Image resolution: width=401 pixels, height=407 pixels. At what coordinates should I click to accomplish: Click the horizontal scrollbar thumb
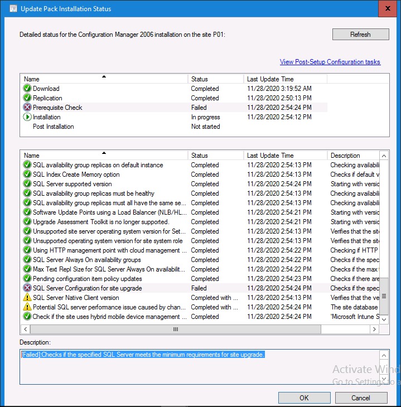(x=176, y=329)
